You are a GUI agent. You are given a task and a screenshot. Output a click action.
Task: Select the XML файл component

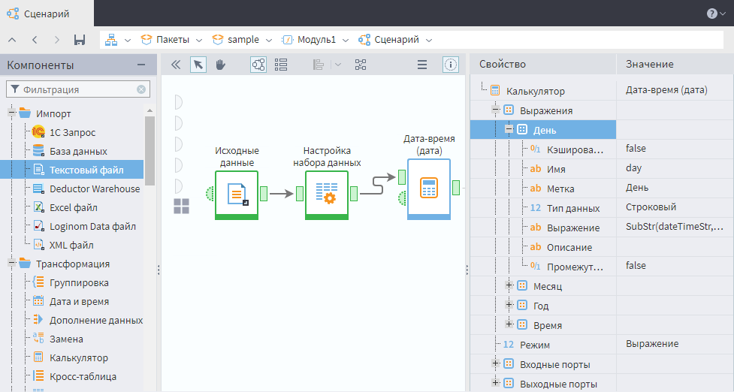[x=71, y=245]
